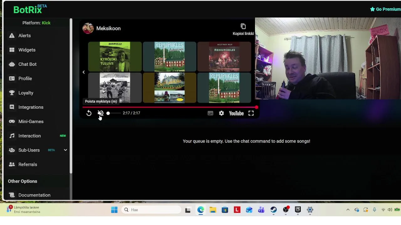Viewport: 401px width, 225px height.
Task: Expand the Sub-Users chevron
Action: tap(65, 150)
